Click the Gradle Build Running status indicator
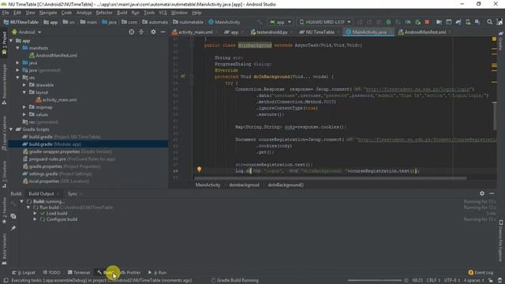The width and height of the screenshot is (505, 284). [x=235, y=281]
